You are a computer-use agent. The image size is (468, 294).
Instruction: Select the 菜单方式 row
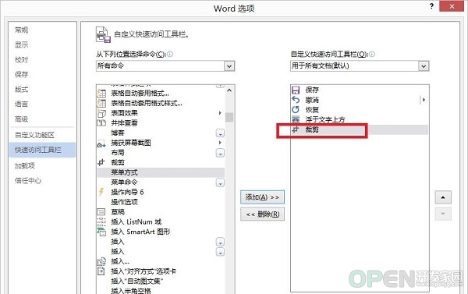(x=161, y=172)
